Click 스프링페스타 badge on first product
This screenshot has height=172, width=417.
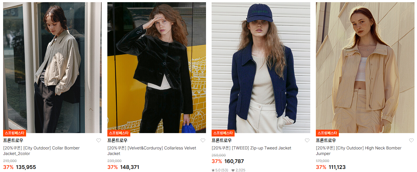point(15,133)
